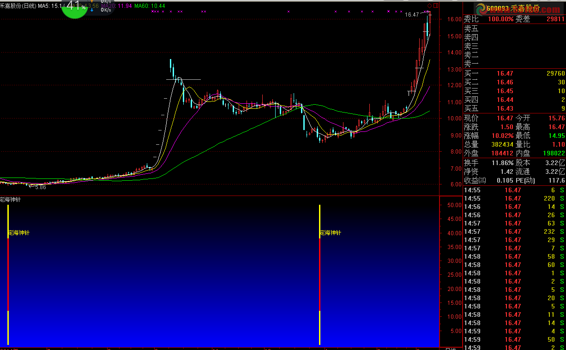Click the 量比 1.10 volume ratio
This screenshot has width=566, height=350.
pos(558,144)
